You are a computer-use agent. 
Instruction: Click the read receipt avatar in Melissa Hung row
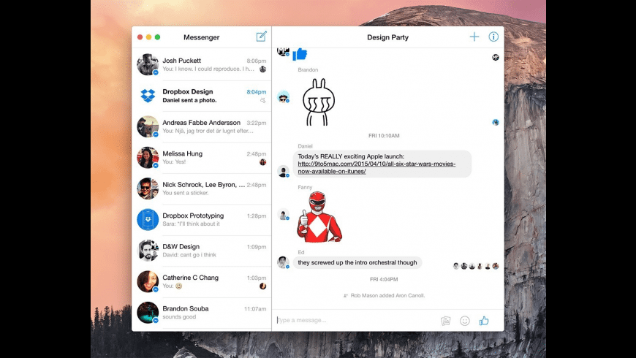click(x=263, y=162)
